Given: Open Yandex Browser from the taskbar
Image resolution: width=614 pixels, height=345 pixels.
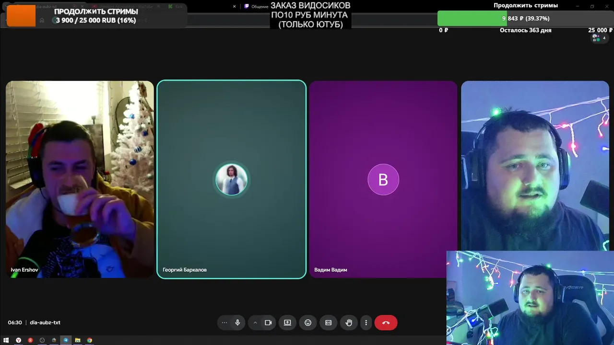Looking at the screenshot, I should click(x=18, y=340).
